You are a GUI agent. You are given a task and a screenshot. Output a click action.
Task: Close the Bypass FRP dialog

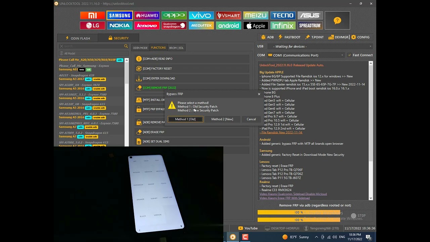(259, 94)
